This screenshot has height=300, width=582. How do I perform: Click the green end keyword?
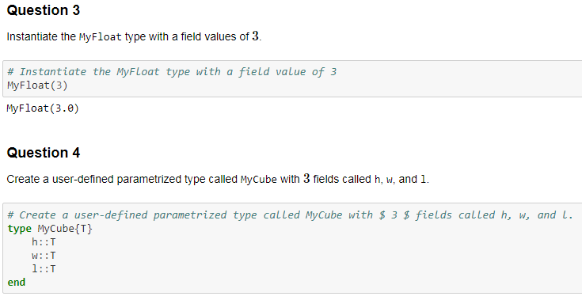(x=17, y=283)
